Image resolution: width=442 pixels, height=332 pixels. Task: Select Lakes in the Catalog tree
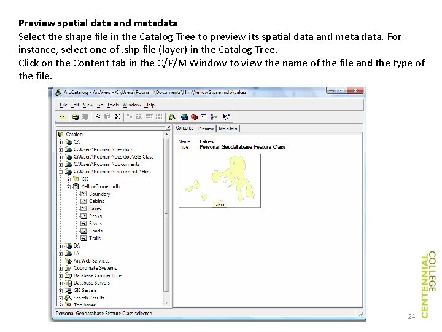[95, 208]
